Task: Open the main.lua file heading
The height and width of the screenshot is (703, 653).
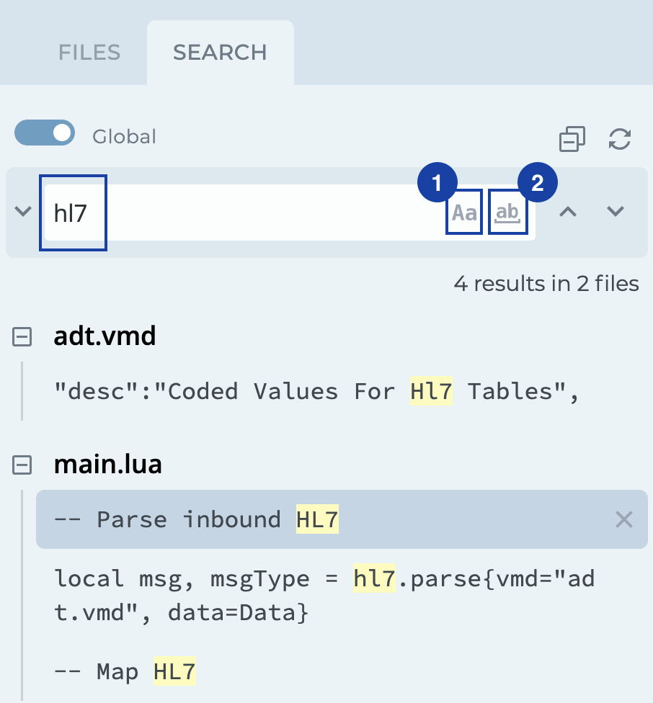Action: tap(107, 465)
